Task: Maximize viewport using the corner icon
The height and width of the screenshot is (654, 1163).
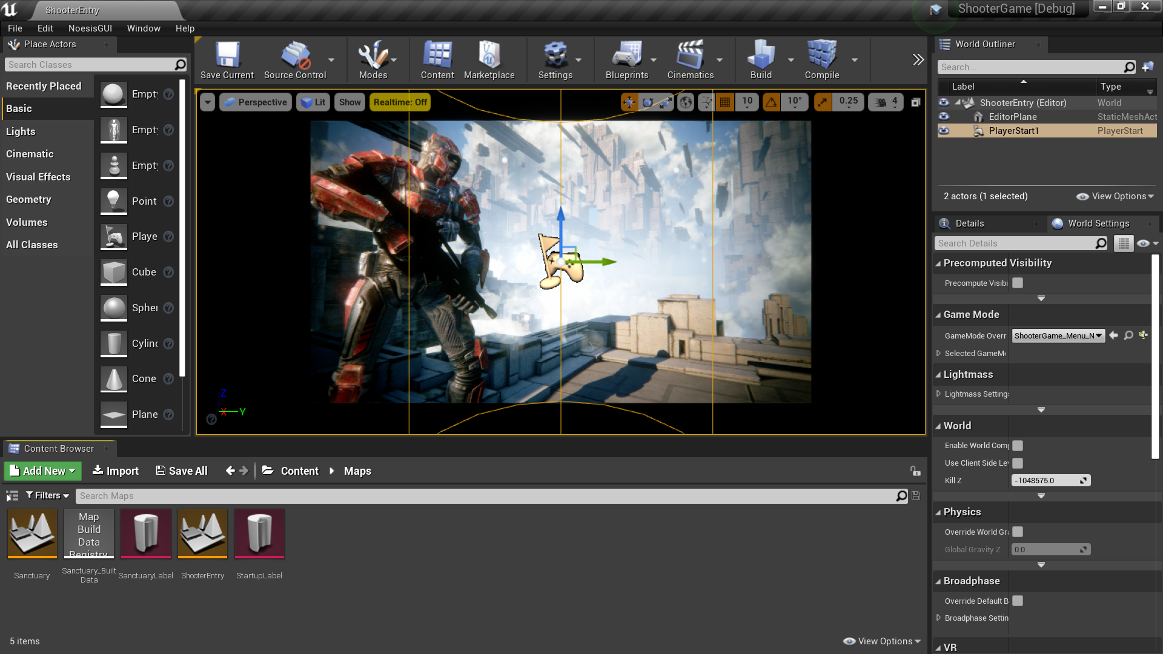Action: point(916,102)
